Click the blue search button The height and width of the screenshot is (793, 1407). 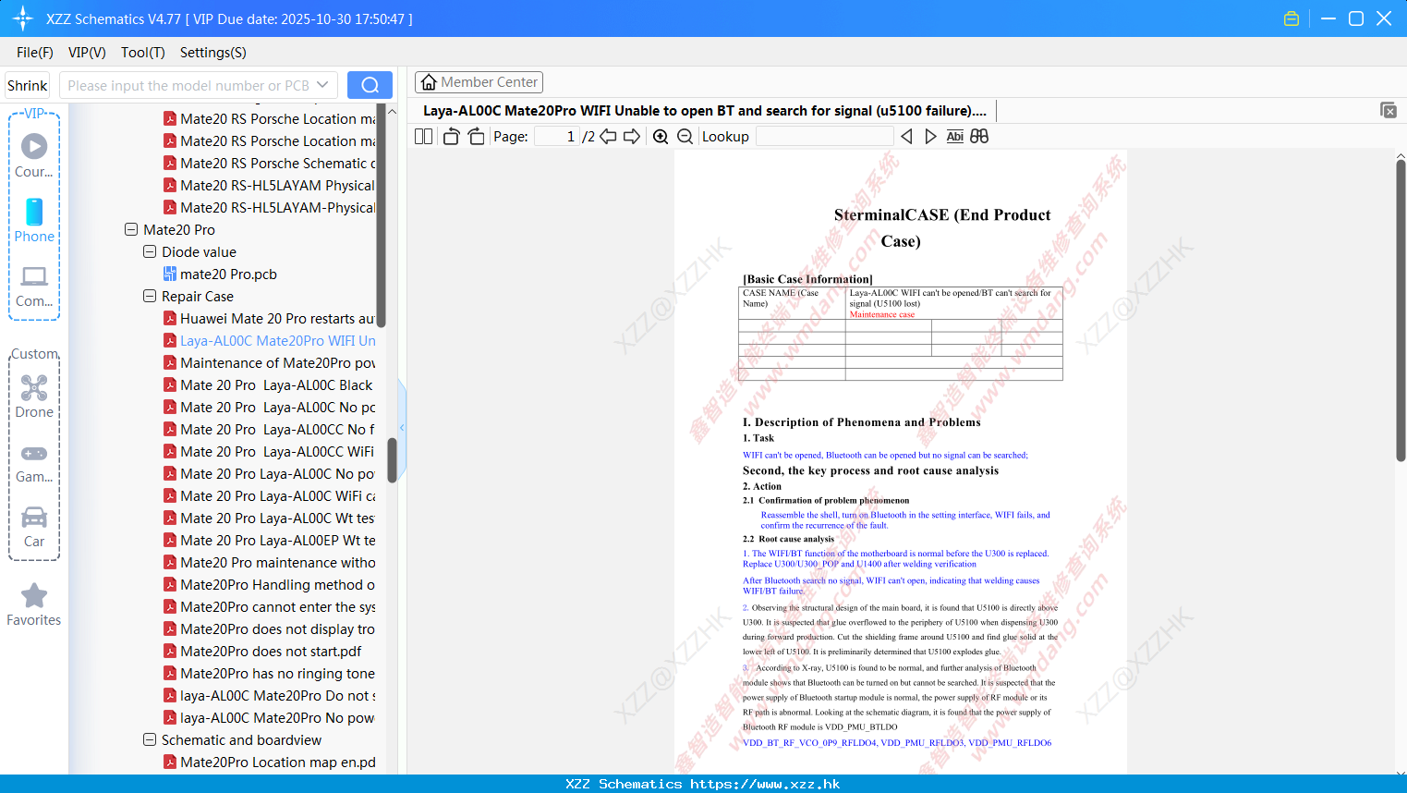click(370, 85)
